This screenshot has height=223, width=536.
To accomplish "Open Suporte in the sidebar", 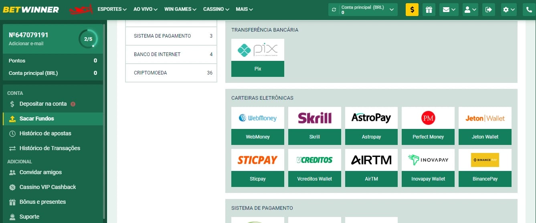I will [29, 217].
